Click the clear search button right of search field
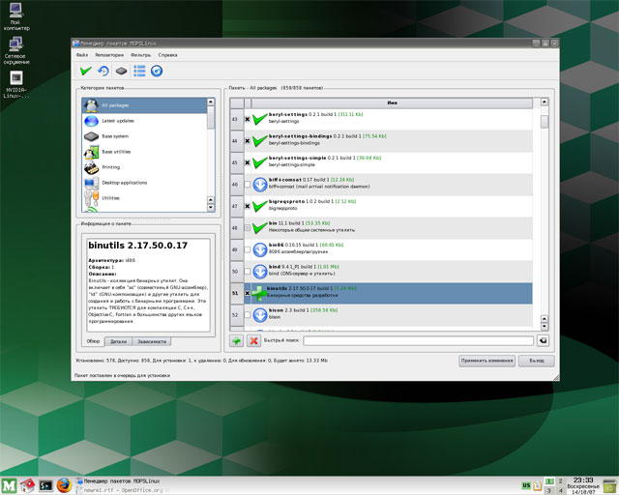Viewport: 619px width, 495px height. [x=543, y=340]
